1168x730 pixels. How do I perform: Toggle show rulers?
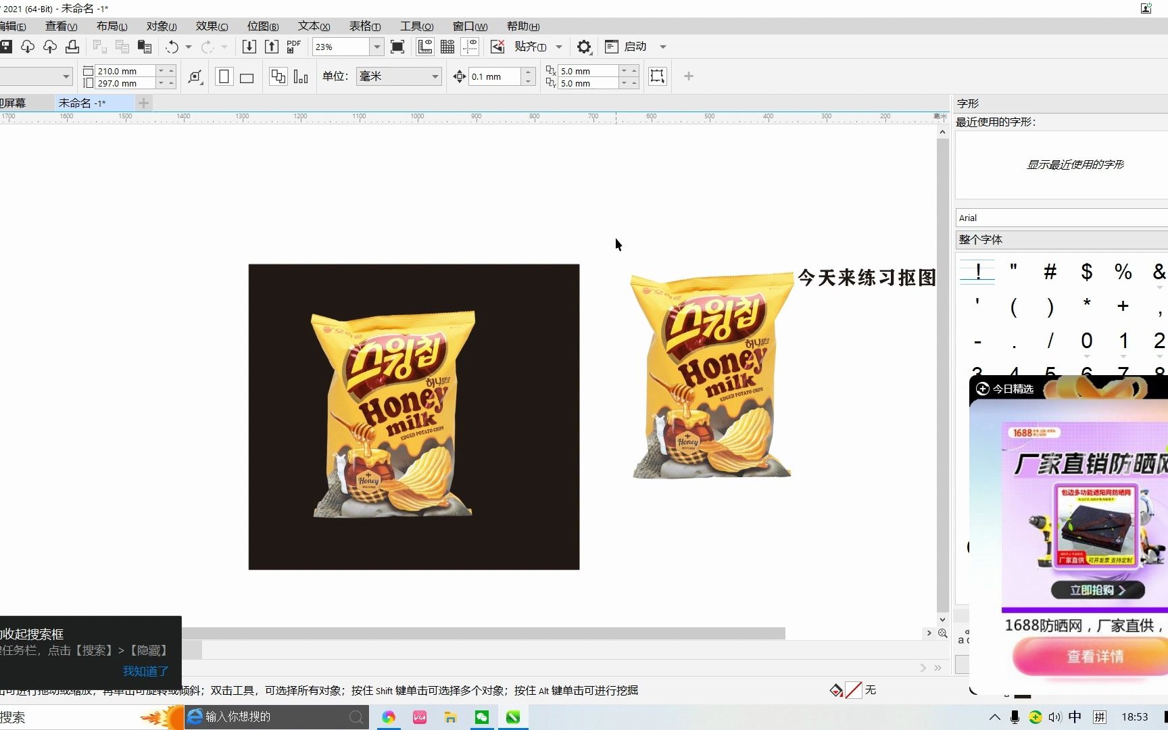click(425, 47)
